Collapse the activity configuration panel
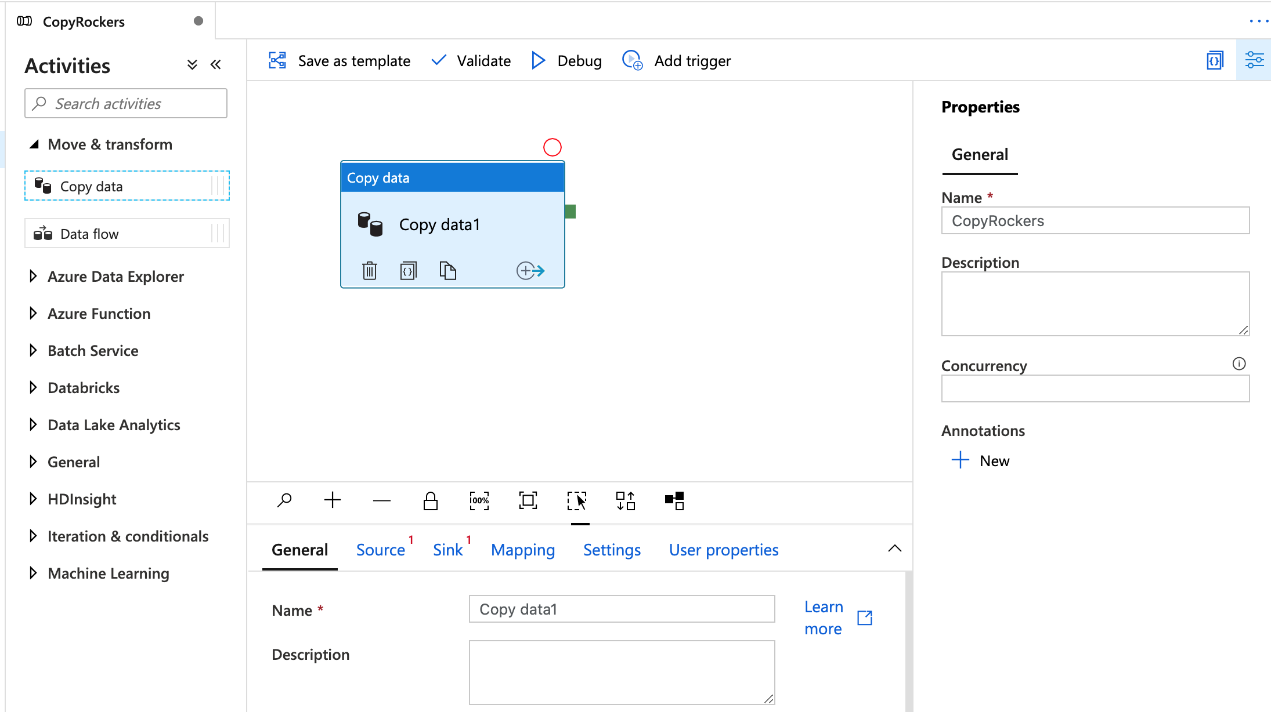This screenshot has width=1271, height=712. point(894,548)
